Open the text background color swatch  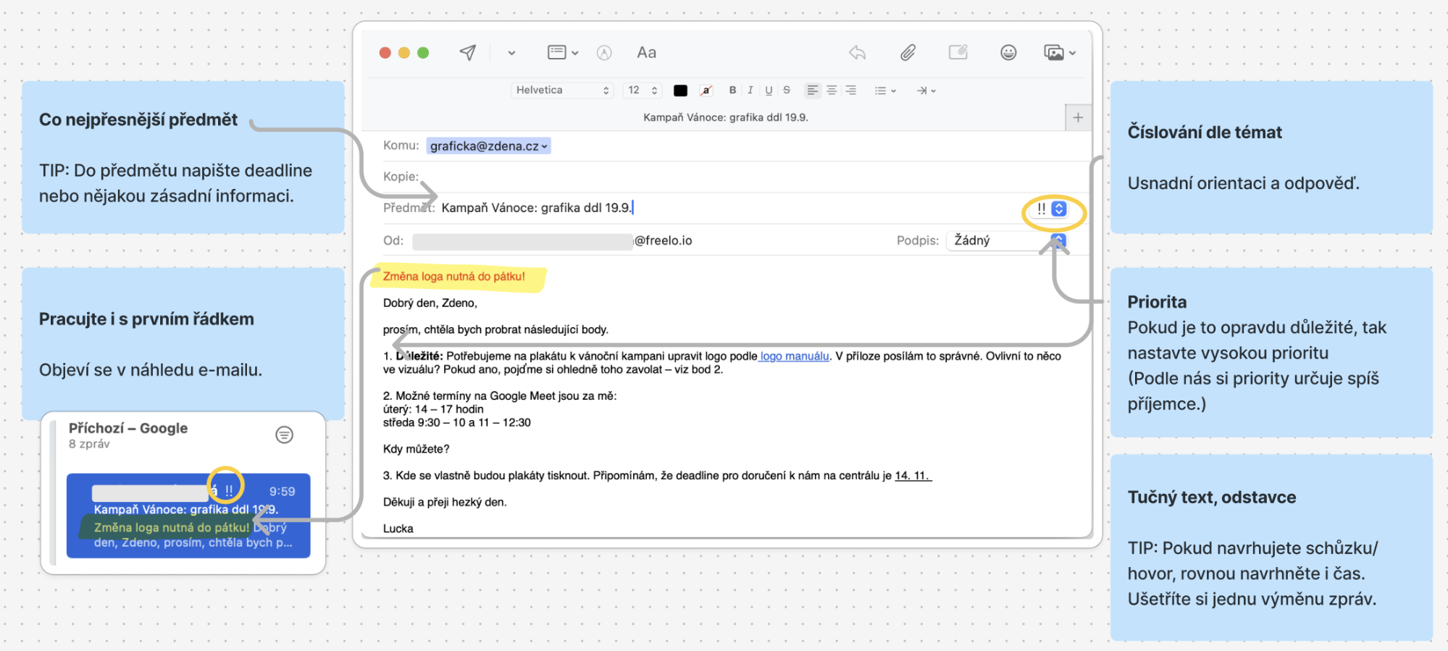[706, 91]
